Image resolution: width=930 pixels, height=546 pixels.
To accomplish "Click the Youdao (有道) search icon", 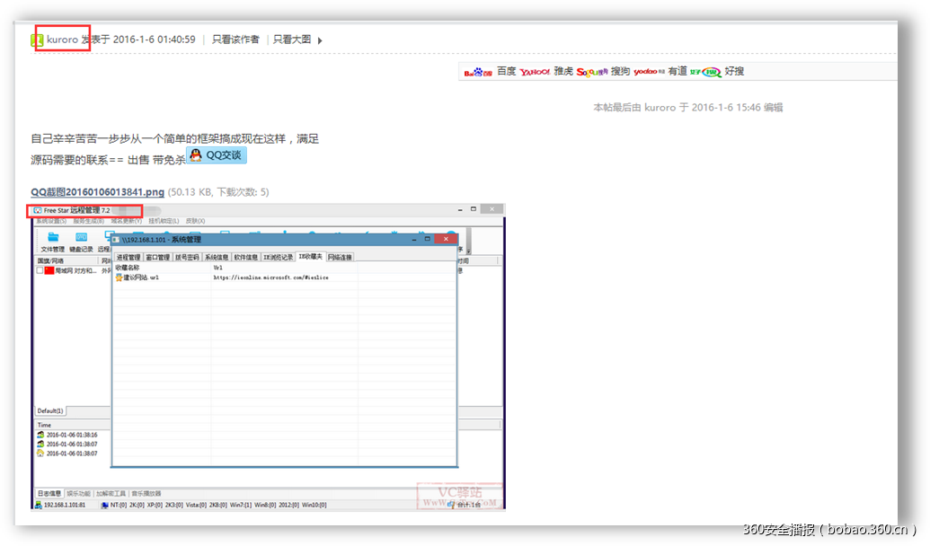I will [x=646, y=71].
